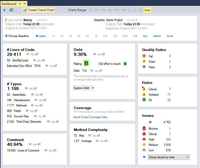
Task: Click the Critical rules warning icon
Action: click(x=144, y=89)
